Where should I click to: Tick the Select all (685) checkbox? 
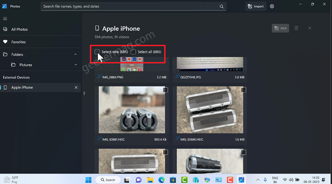(133, 52)
